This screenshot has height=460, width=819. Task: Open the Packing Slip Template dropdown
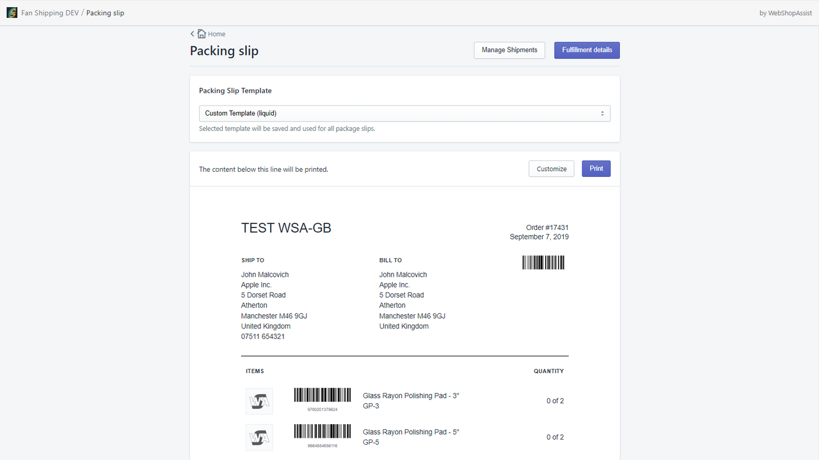404,113
